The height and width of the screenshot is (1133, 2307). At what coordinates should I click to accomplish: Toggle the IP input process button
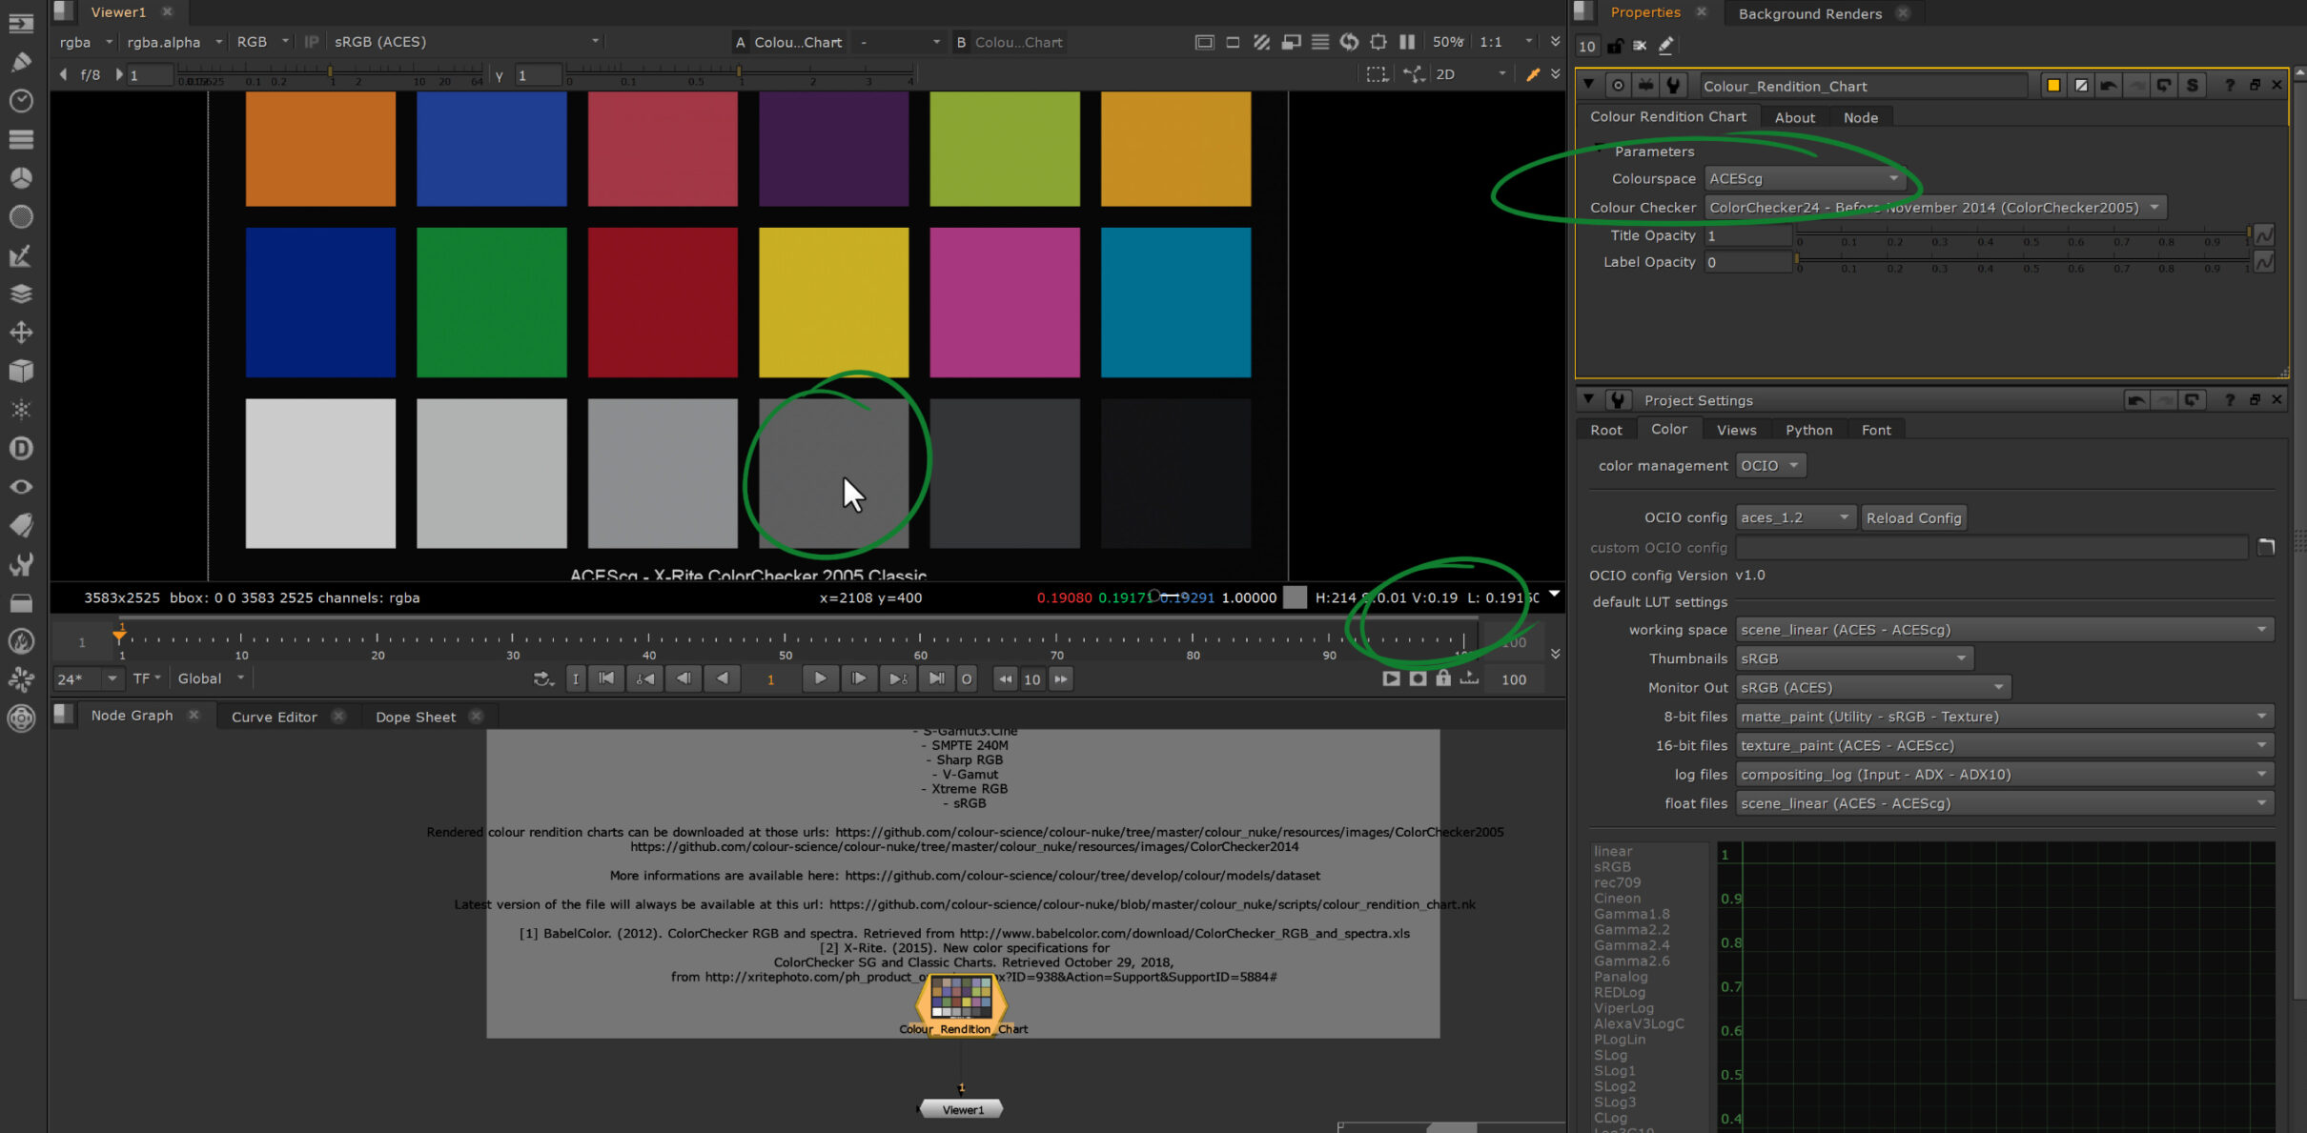click(311, 42)
